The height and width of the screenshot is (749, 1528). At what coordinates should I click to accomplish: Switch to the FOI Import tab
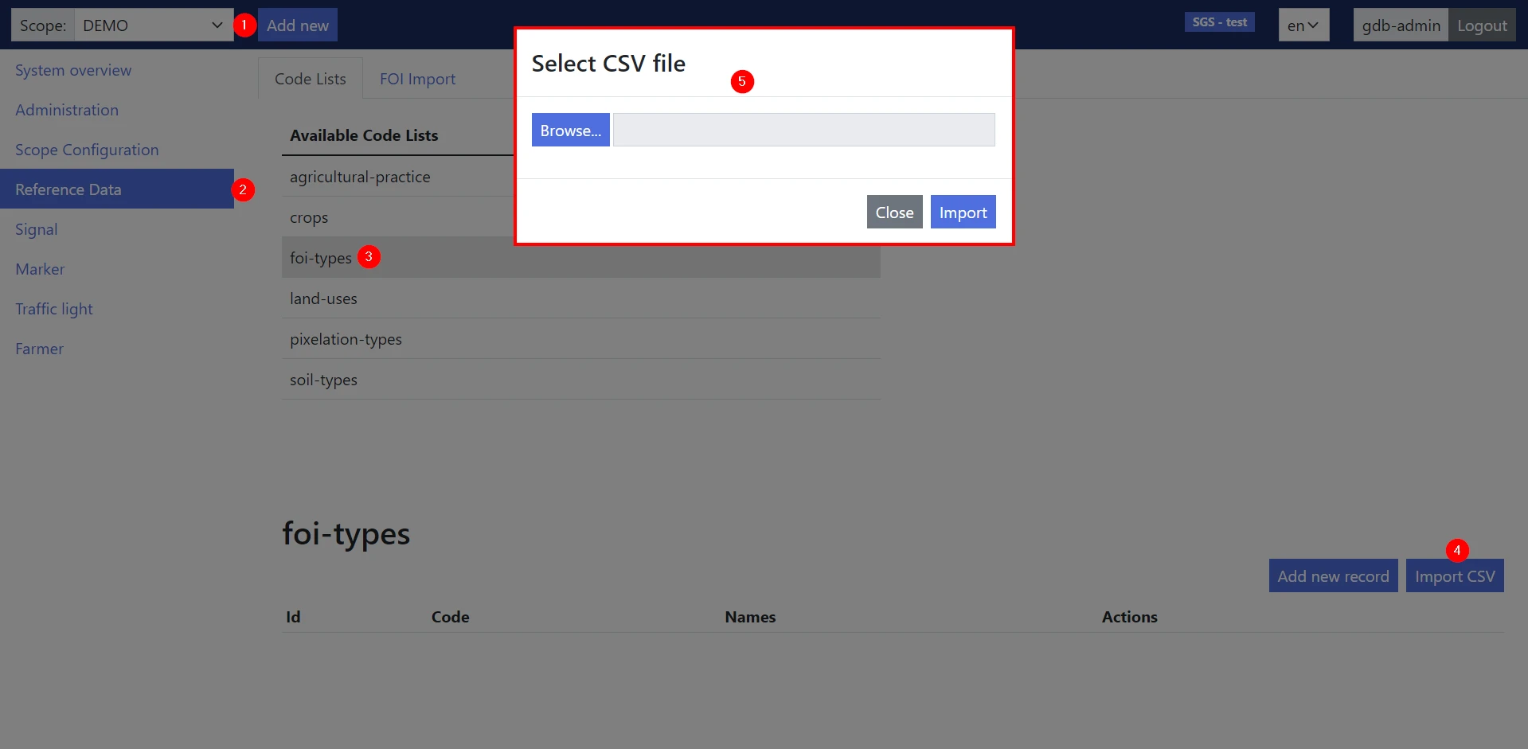coord(417,79)
